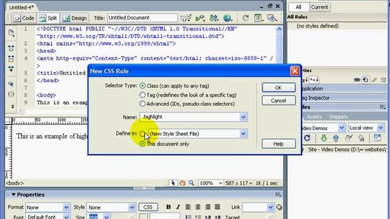390x219 pixels.
Task: Open the Name dropdown arrow
Action: click(x=244, y=117)
